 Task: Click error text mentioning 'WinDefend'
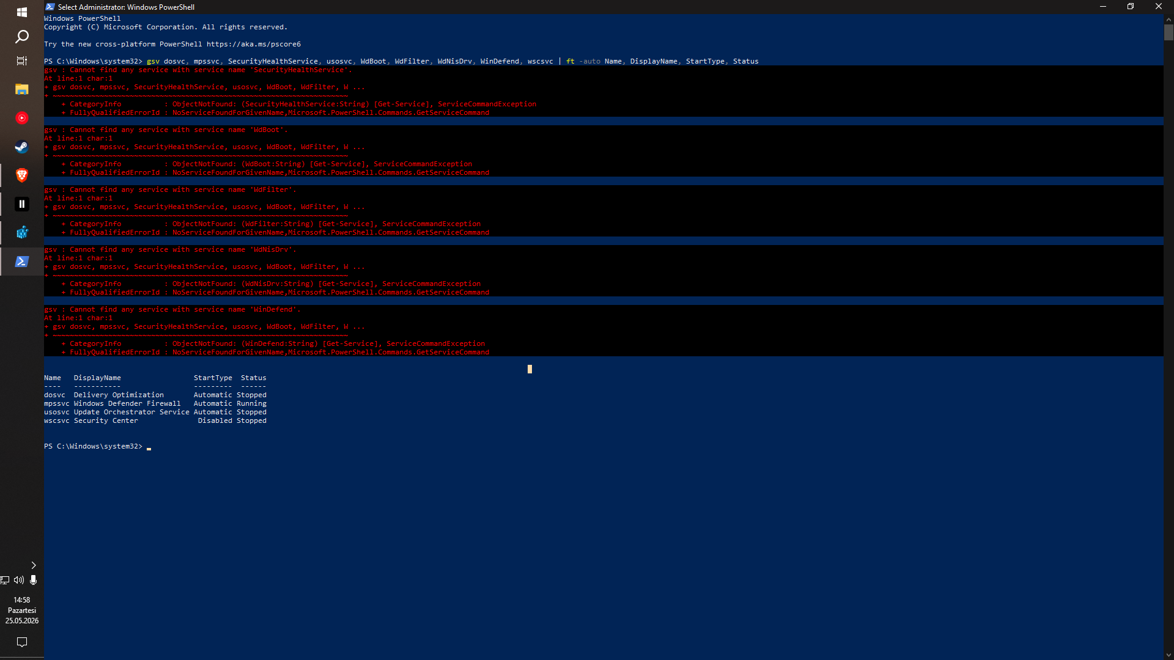pyautogui.click(x=172, y=309)
